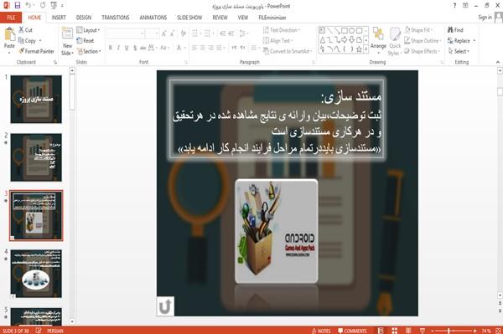Click Find with the binoculars icon
This screenshot has width=503, height=334.
click(455, 30)
